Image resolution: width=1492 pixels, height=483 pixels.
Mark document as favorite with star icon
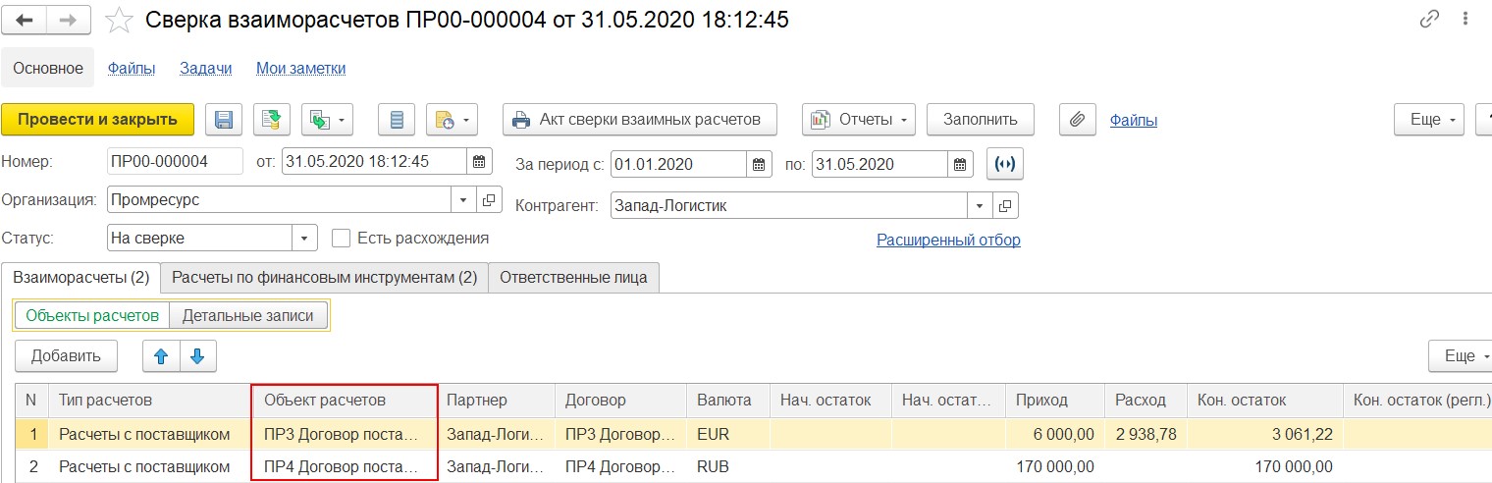click(119, 20)
